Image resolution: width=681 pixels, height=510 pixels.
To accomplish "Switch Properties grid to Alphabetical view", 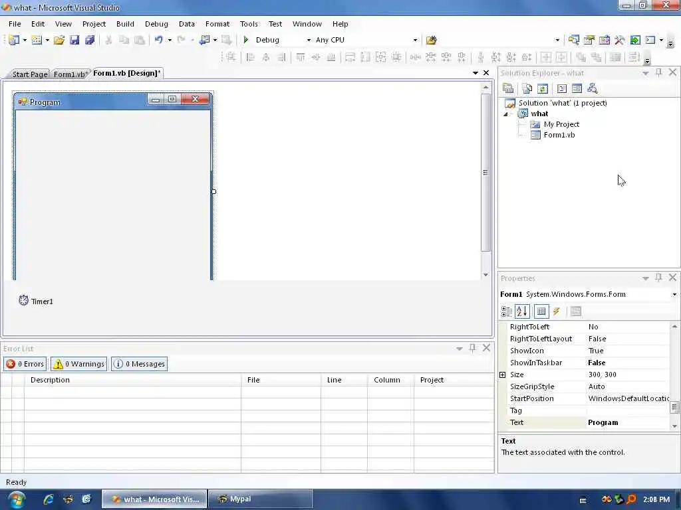I will 522,311.
